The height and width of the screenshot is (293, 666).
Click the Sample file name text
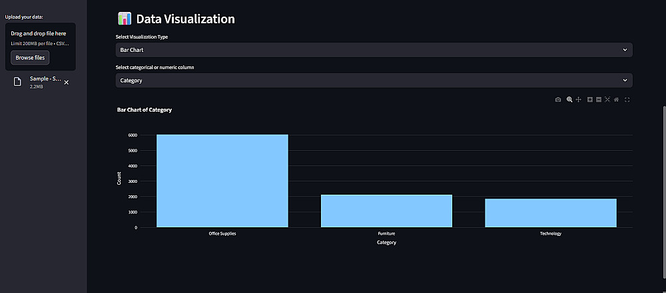click(x=45, y=79)
